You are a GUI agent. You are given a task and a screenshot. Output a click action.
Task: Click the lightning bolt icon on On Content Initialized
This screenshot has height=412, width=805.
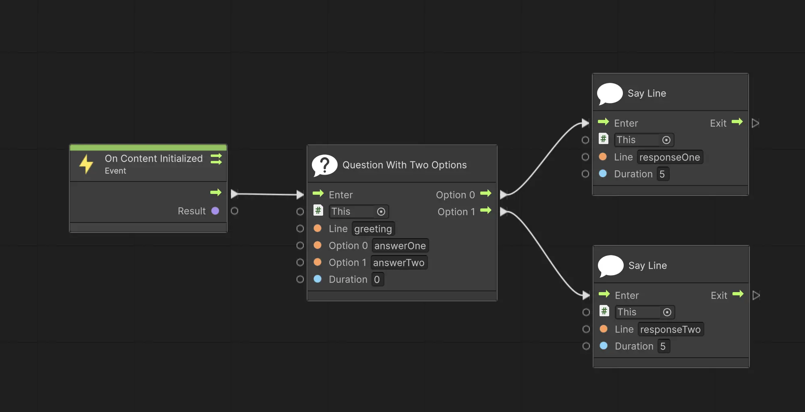click(86, 164)
